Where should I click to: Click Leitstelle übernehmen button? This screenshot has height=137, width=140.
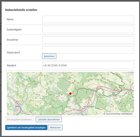49,119
